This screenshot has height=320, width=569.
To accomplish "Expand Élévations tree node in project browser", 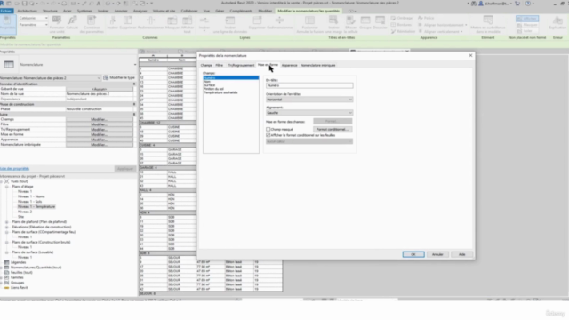I will point(6,228).
